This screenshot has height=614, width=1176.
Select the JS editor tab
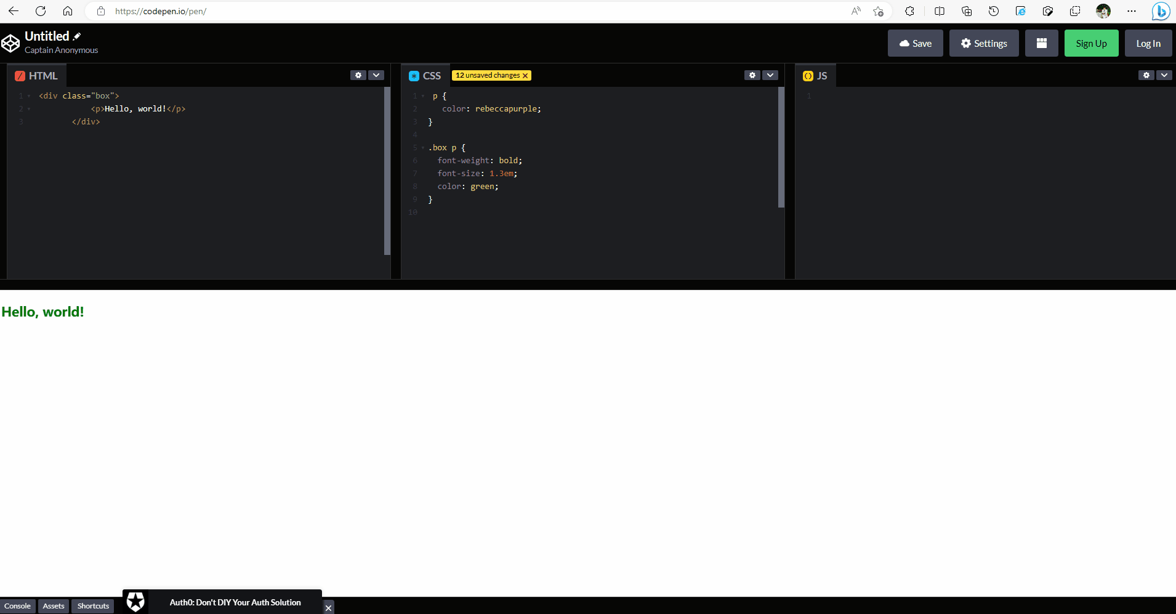pyautogui.click(x=816, y=76)
